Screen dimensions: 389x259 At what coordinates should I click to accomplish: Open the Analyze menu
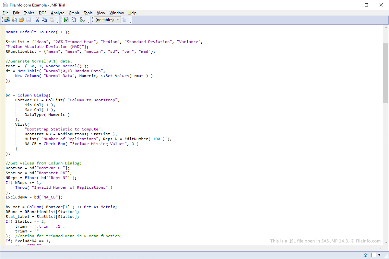coord(57,13)
